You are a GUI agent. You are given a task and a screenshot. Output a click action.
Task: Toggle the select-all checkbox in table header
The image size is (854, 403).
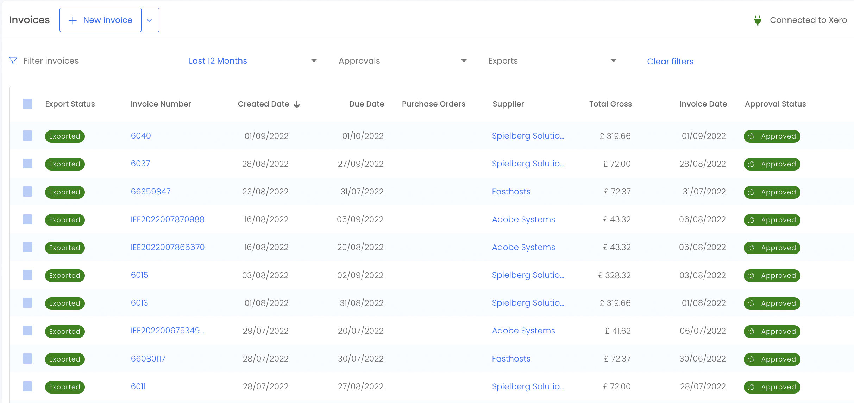[27, 104]
